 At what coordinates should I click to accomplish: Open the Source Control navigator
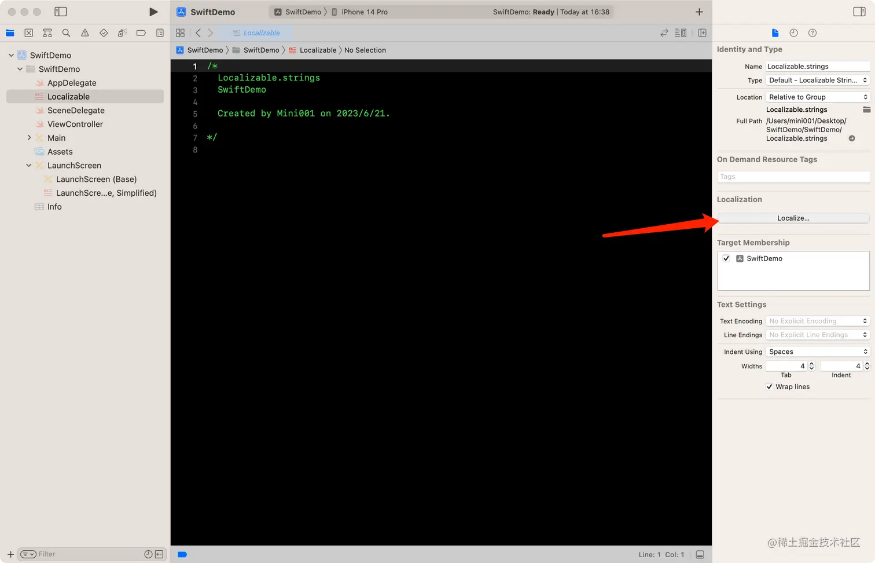coord(29,33)
